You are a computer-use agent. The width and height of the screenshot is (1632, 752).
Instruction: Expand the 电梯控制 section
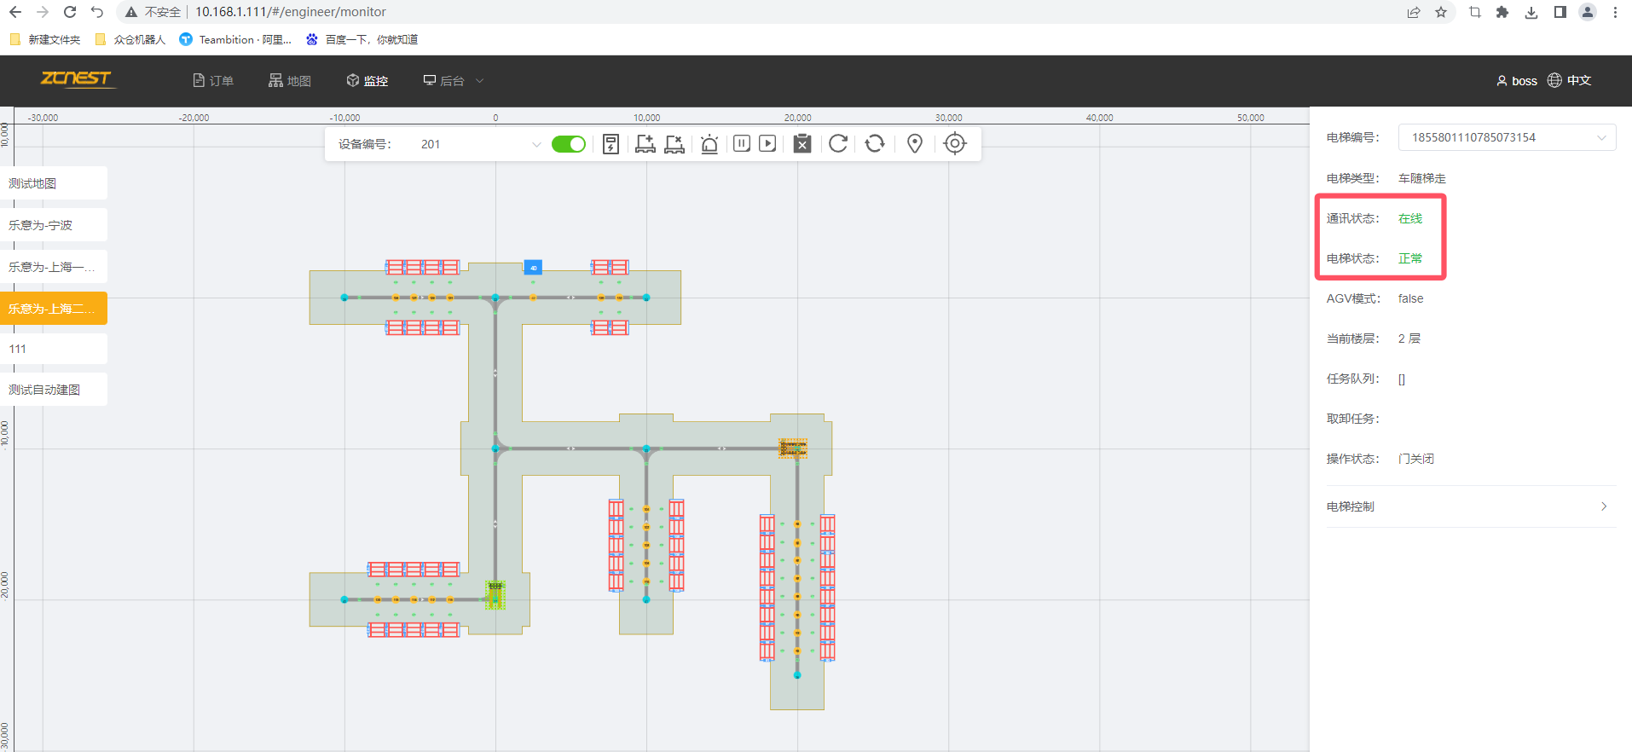coord(1471,506)
